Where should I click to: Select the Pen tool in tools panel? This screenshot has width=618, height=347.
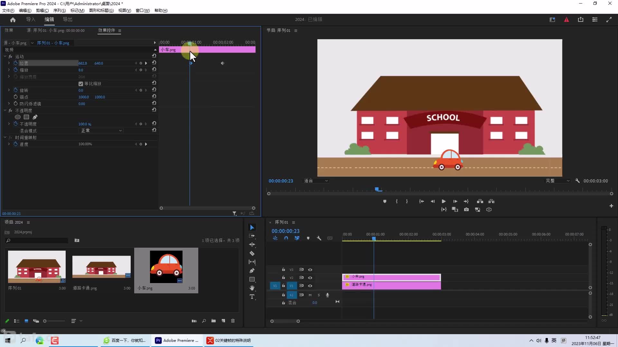252,271
